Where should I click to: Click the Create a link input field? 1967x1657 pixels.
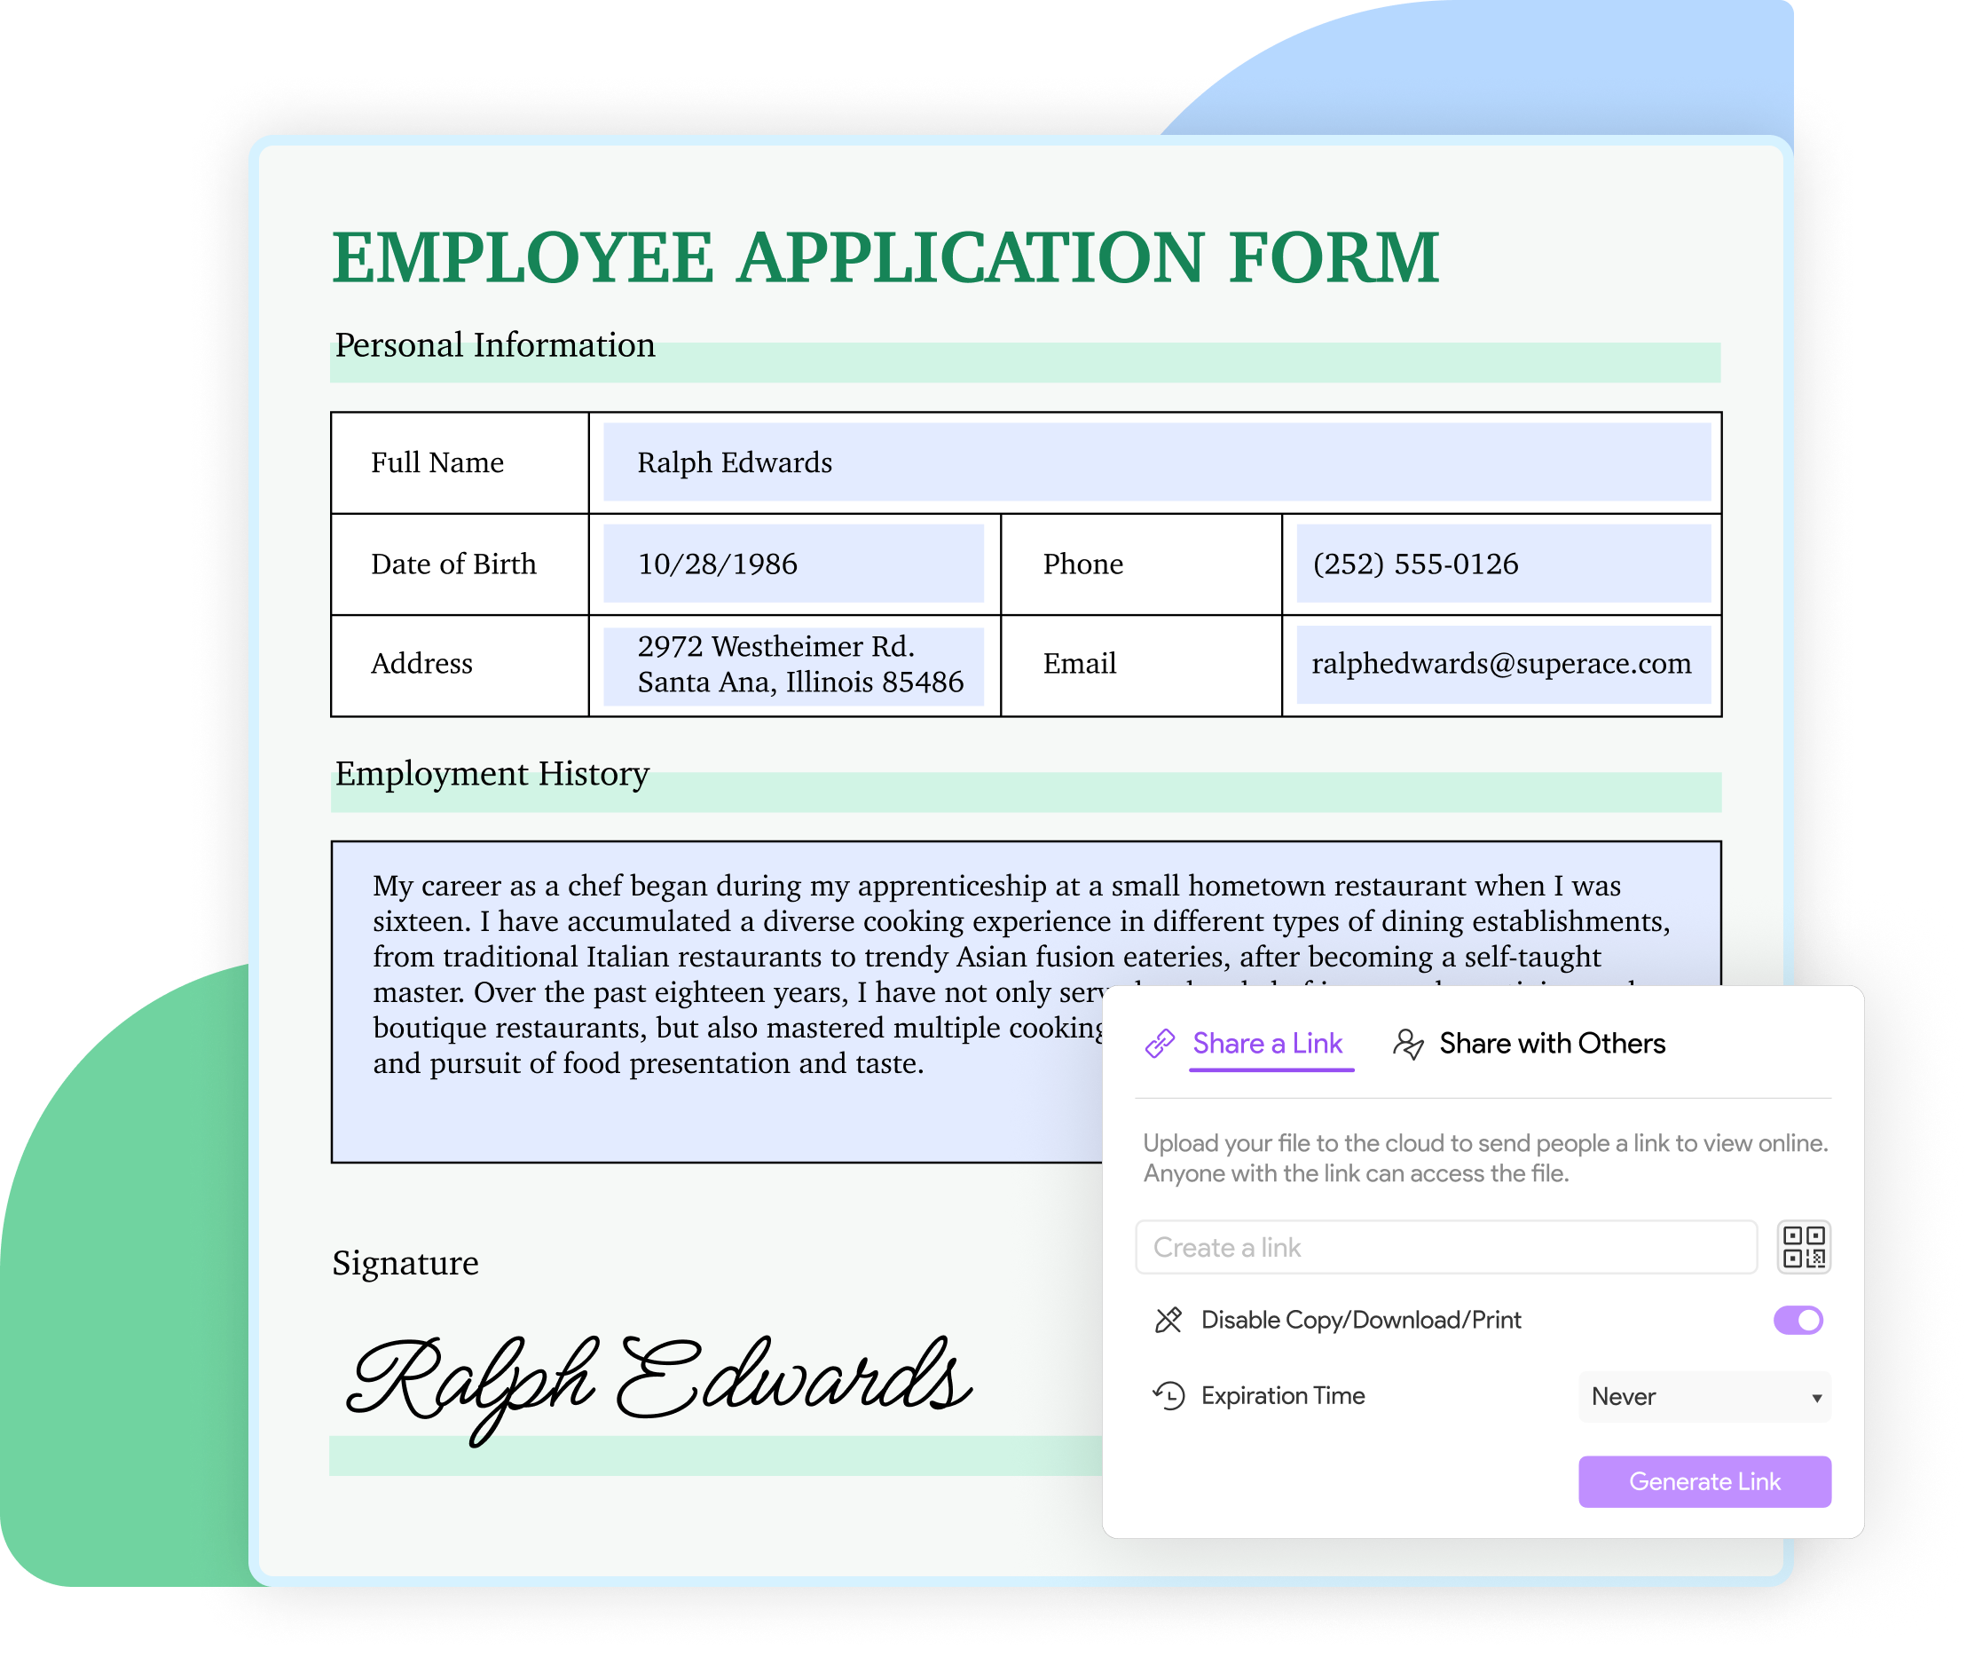[1444, 1246]
